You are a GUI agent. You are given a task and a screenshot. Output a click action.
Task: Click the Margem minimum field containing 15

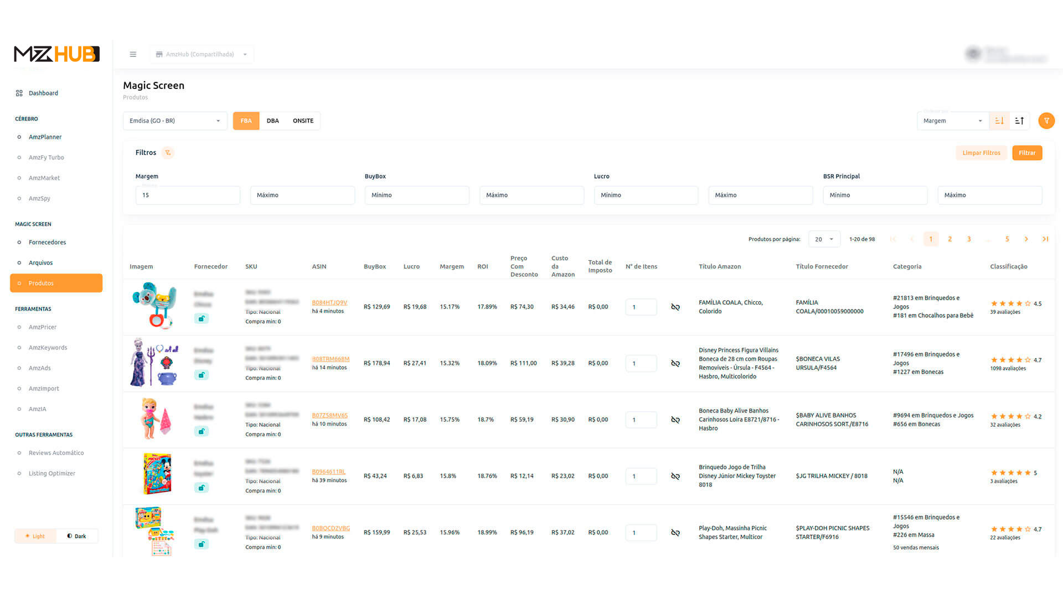click(188, 195)
